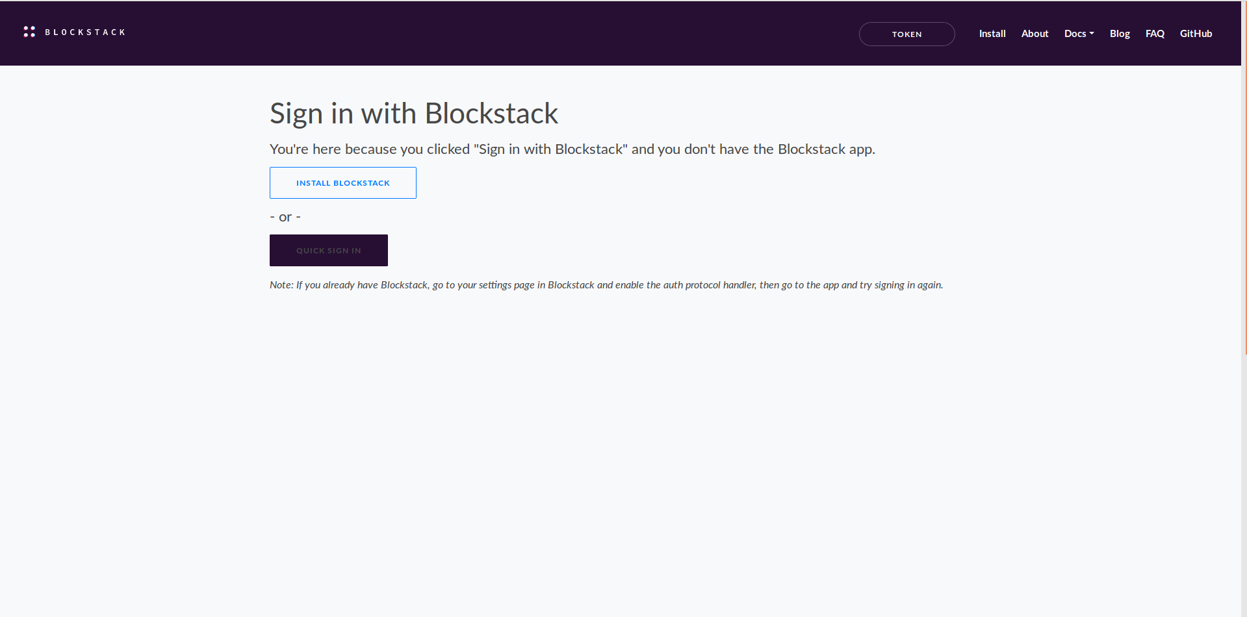The height and width of the screenshot is (617, 1247).
Task: Navigate to the About page
Action: [1035, 33]
